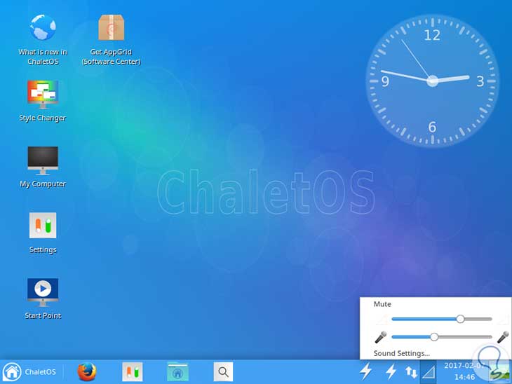Toggle the volume triangle tray icon
Screen dimensions: 512x384
(x=428, y=372)
